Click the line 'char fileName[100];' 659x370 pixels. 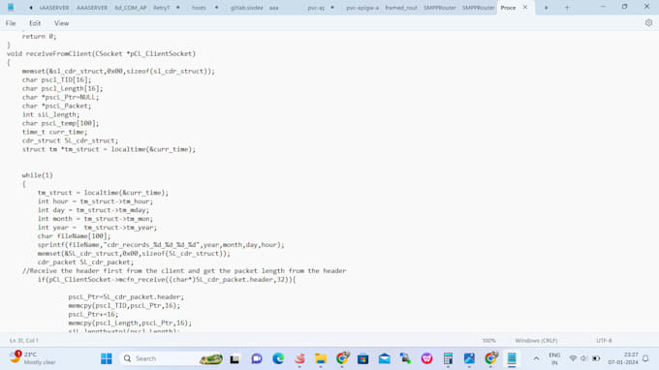[x=74, y=236]
